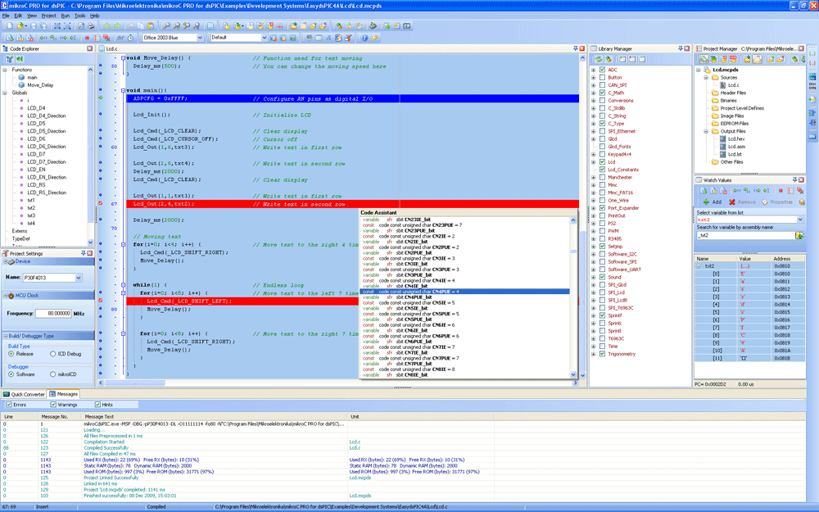Click the code editor horizontal scrollbar
This screenshot has width=819, height=512.
pos(340,383)
